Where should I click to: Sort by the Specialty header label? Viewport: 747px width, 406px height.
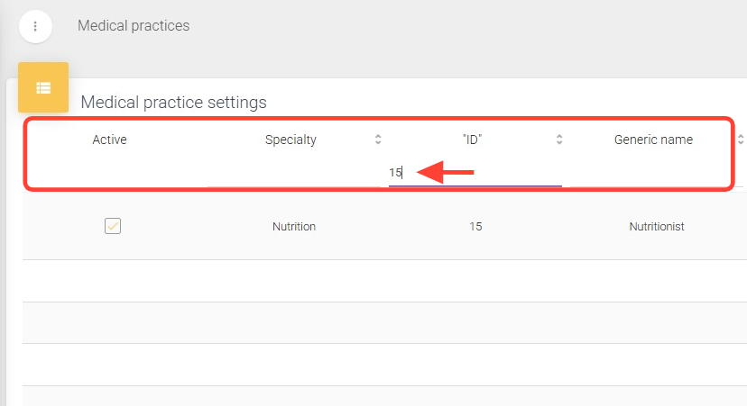(x=290, y=140)
